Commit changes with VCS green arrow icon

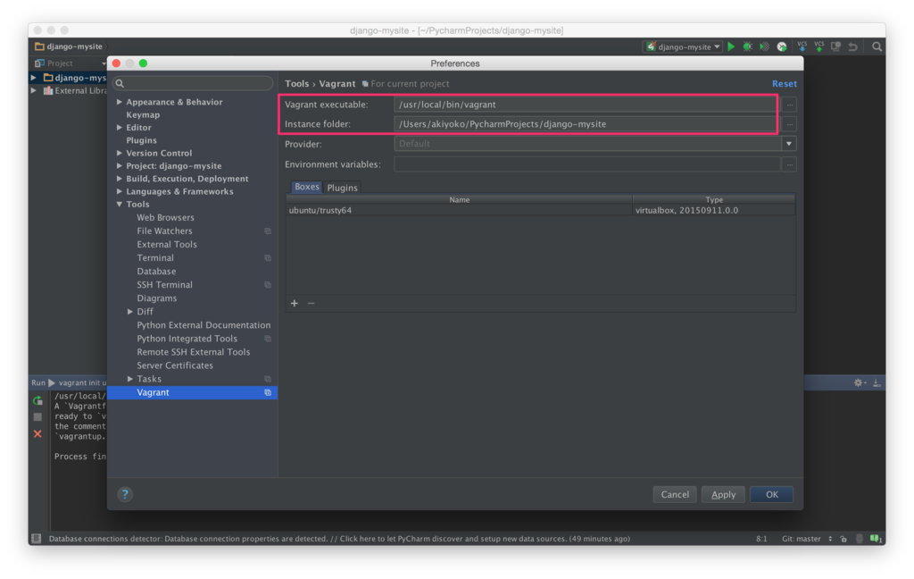pos(819,46)
